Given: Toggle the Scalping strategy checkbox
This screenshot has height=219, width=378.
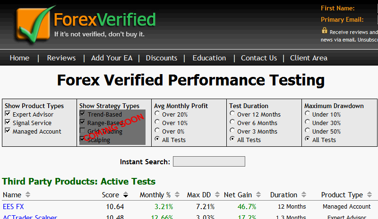Looking at the screenshot, I should click(82, 139).
